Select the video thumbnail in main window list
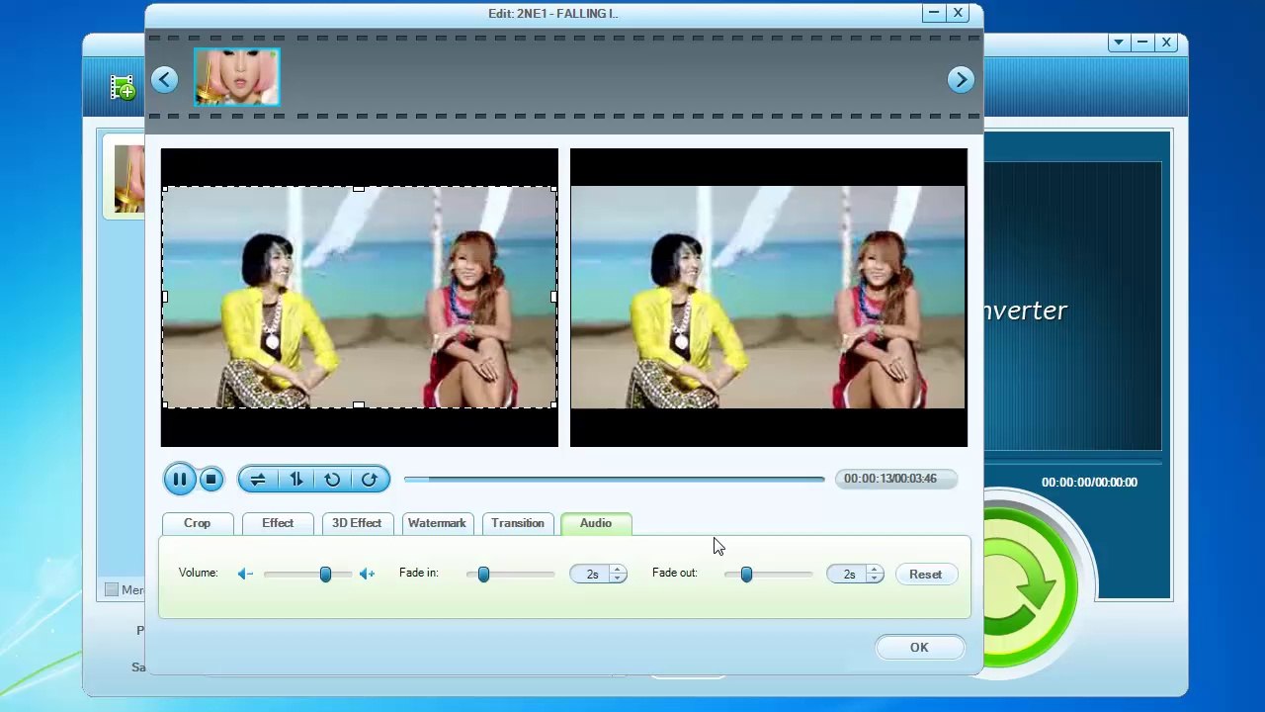 pyautogui.click(x=127, y=178)
